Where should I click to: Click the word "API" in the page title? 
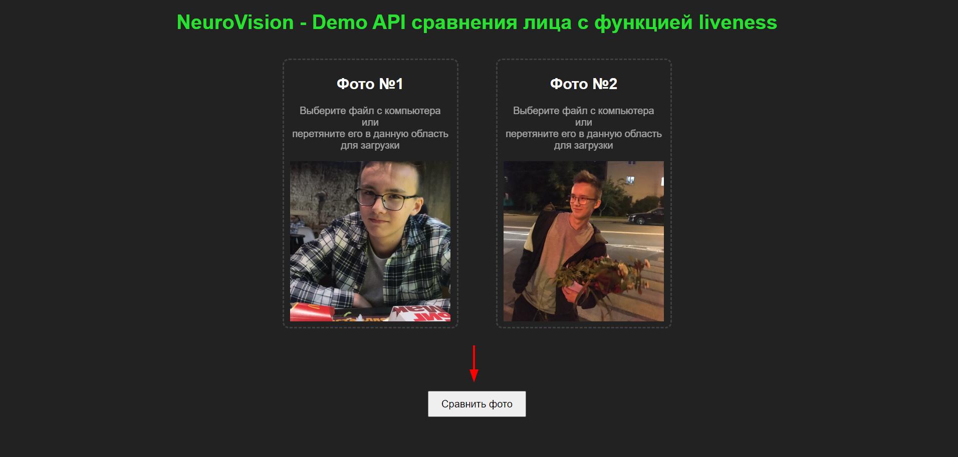[x=389, y=23]
